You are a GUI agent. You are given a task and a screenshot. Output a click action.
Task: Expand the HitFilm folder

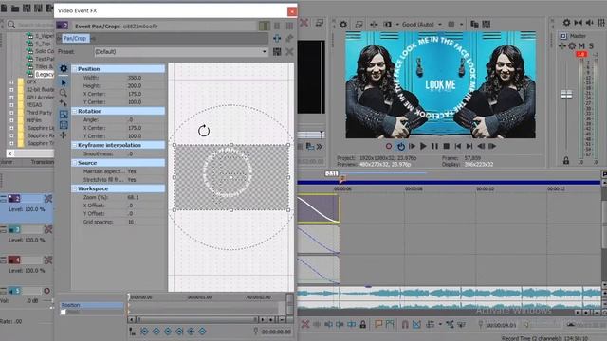pos(11,120)
